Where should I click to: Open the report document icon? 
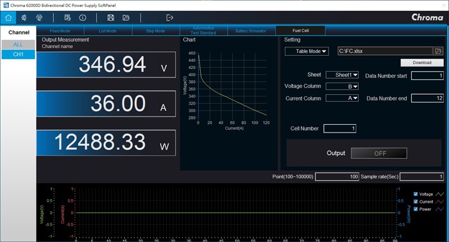pos(67,18)
